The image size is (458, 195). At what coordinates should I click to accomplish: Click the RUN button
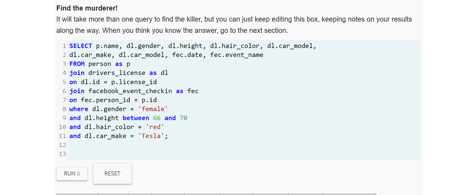(71, 174)
